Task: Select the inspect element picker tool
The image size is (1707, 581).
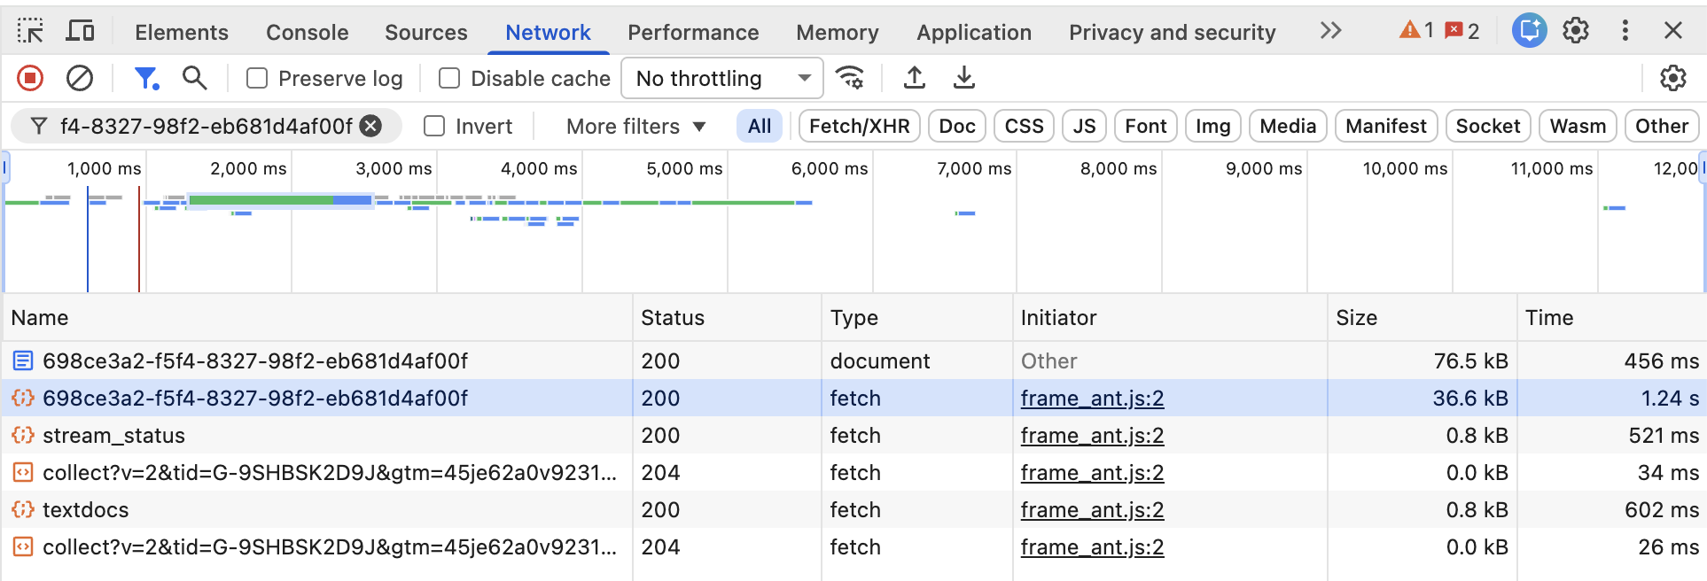Action: 30,32
